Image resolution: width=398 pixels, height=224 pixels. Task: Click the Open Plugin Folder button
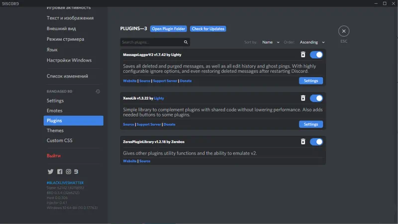(168, 29)
